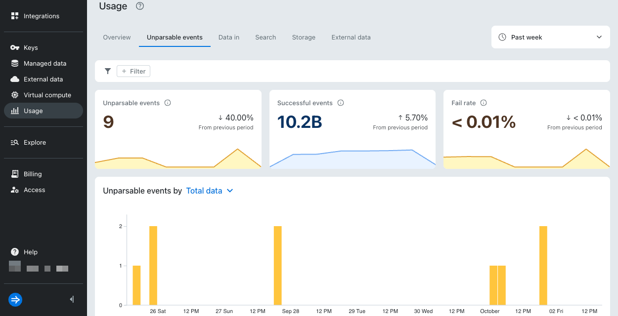Click the bar above the Sep 28 label

pyautogui.click(x=277, y=266)
